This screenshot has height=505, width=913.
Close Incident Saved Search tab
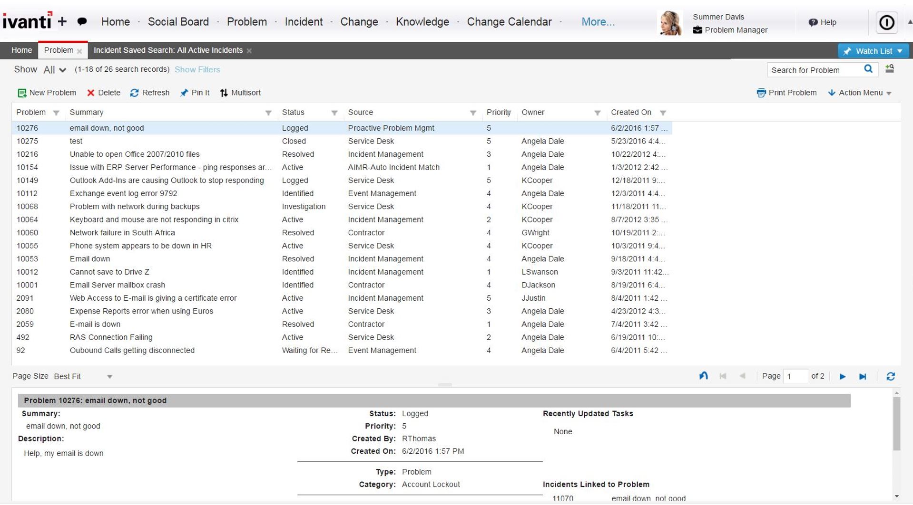click(249, 50)
